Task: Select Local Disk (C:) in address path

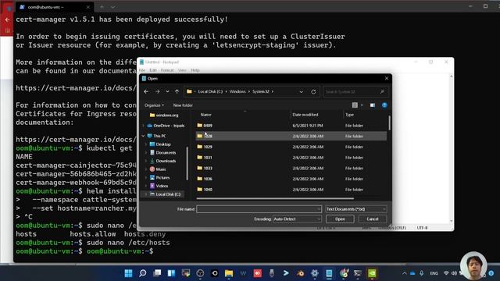Action: (x=210, y=91)
